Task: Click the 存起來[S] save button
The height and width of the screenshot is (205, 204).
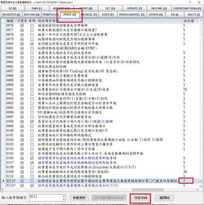Action: pos(141,198)
